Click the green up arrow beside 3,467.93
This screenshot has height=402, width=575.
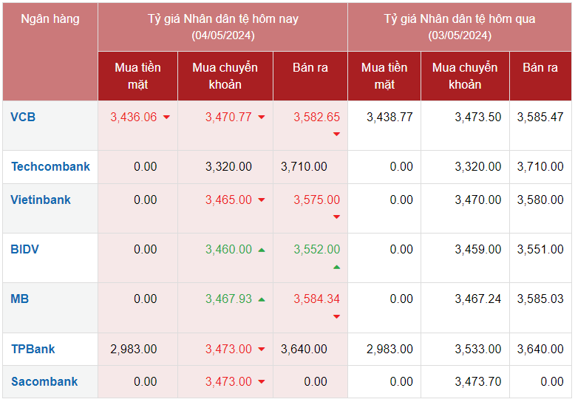pyautogui.click(x=262, y=299)
